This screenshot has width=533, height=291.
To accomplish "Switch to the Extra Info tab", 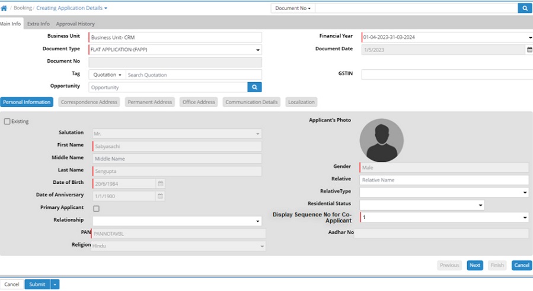I will pos(39,24).
